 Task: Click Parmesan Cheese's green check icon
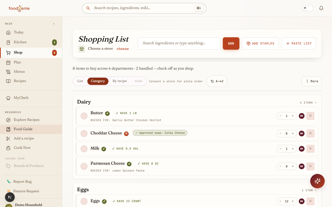(x=129, y=164)
